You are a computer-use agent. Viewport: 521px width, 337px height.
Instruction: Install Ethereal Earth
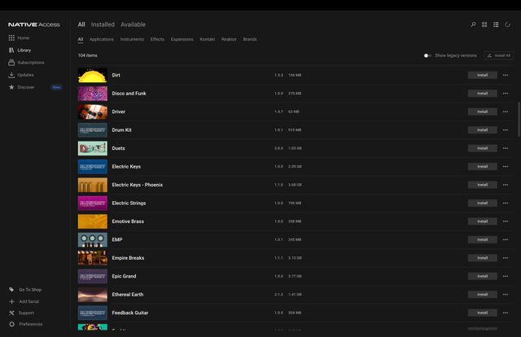(x=483, y=295)
